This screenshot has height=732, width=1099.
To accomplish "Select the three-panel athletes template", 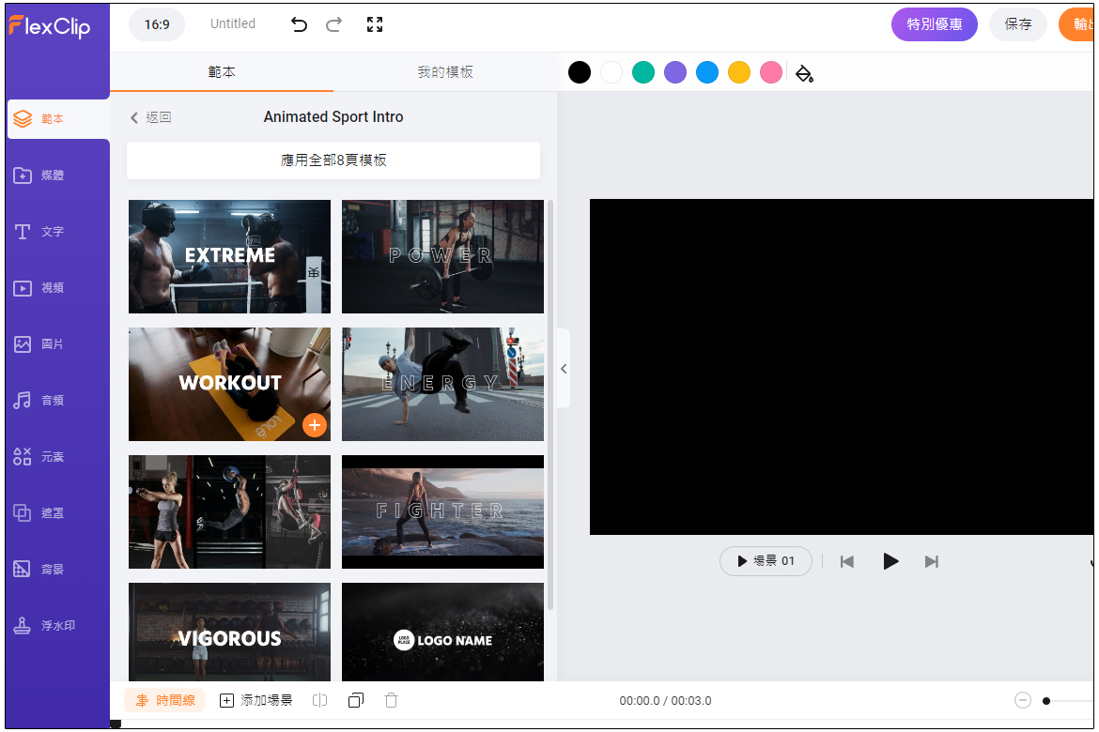I will tap(230, 512).
